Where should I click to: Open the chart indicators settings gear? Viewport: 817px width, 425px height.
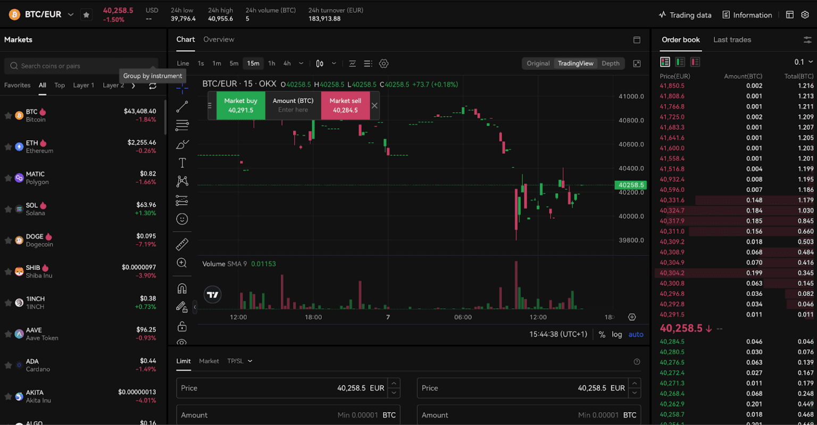(x=384, y=63)
